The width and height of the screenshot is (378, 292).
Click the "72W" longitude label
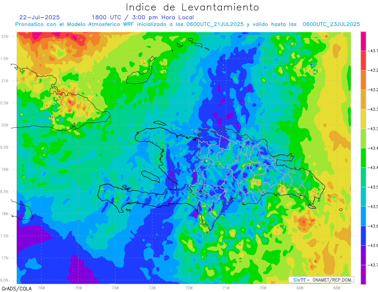189,288
